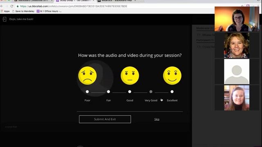Click the exit-door icon beside Oops, take me back
Image resolution: width=262 pixels, height=147 pixels.
click(5, 19)
